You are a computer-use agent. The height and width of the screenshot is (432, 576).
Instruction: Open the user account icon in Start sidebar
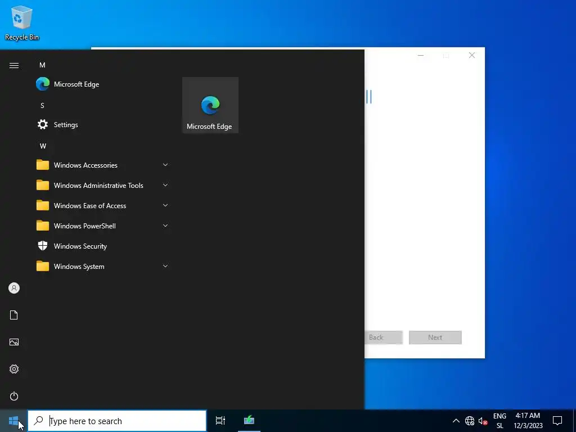click(14, 288)
